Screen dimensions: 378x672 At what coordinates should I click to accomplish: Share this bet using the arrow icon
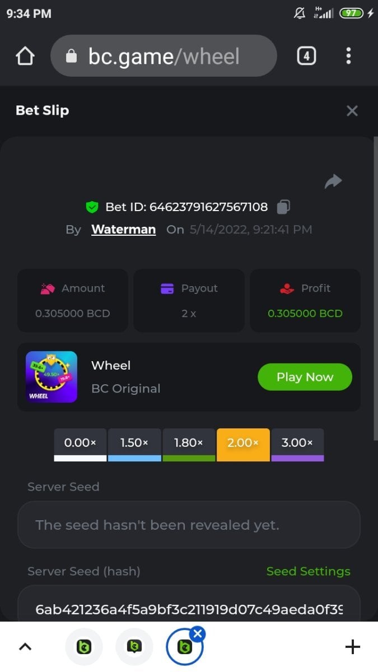333,181
